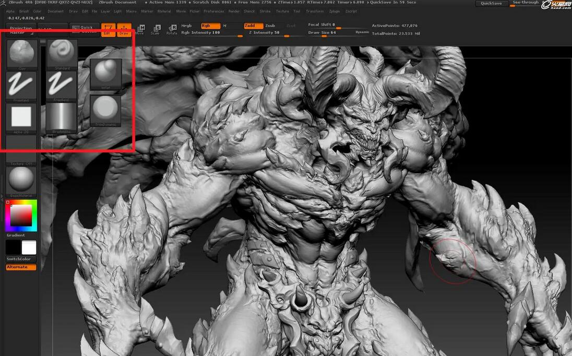
Task: Toggle M material mode
Action: pos(225,26)
